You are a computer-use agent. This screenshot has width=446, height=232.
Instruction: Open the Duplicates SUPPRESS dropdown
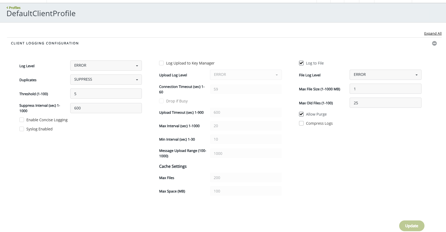(106, 80)
